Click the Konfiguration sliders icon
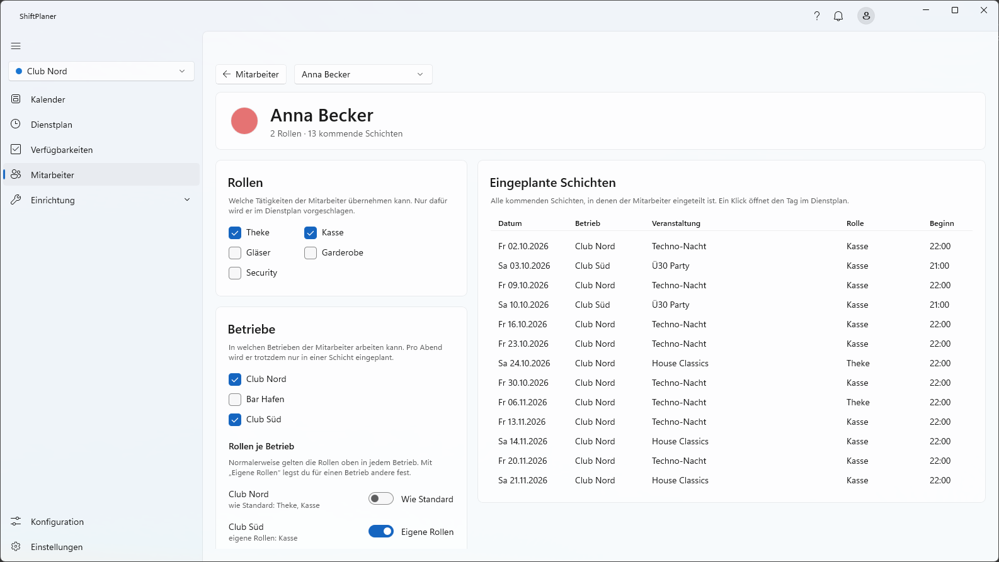This screenshot has height=562, width=999. 16,521
